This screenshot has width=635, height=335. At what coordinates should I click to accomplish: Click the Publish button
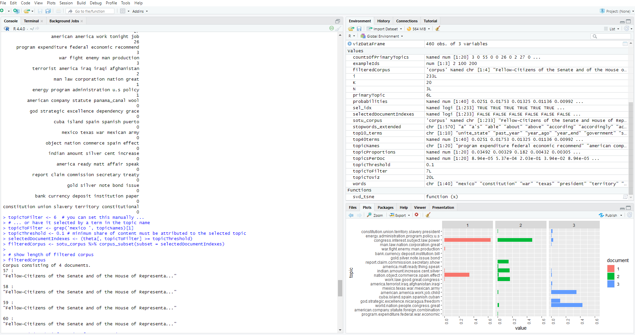[x=608, y=215]
